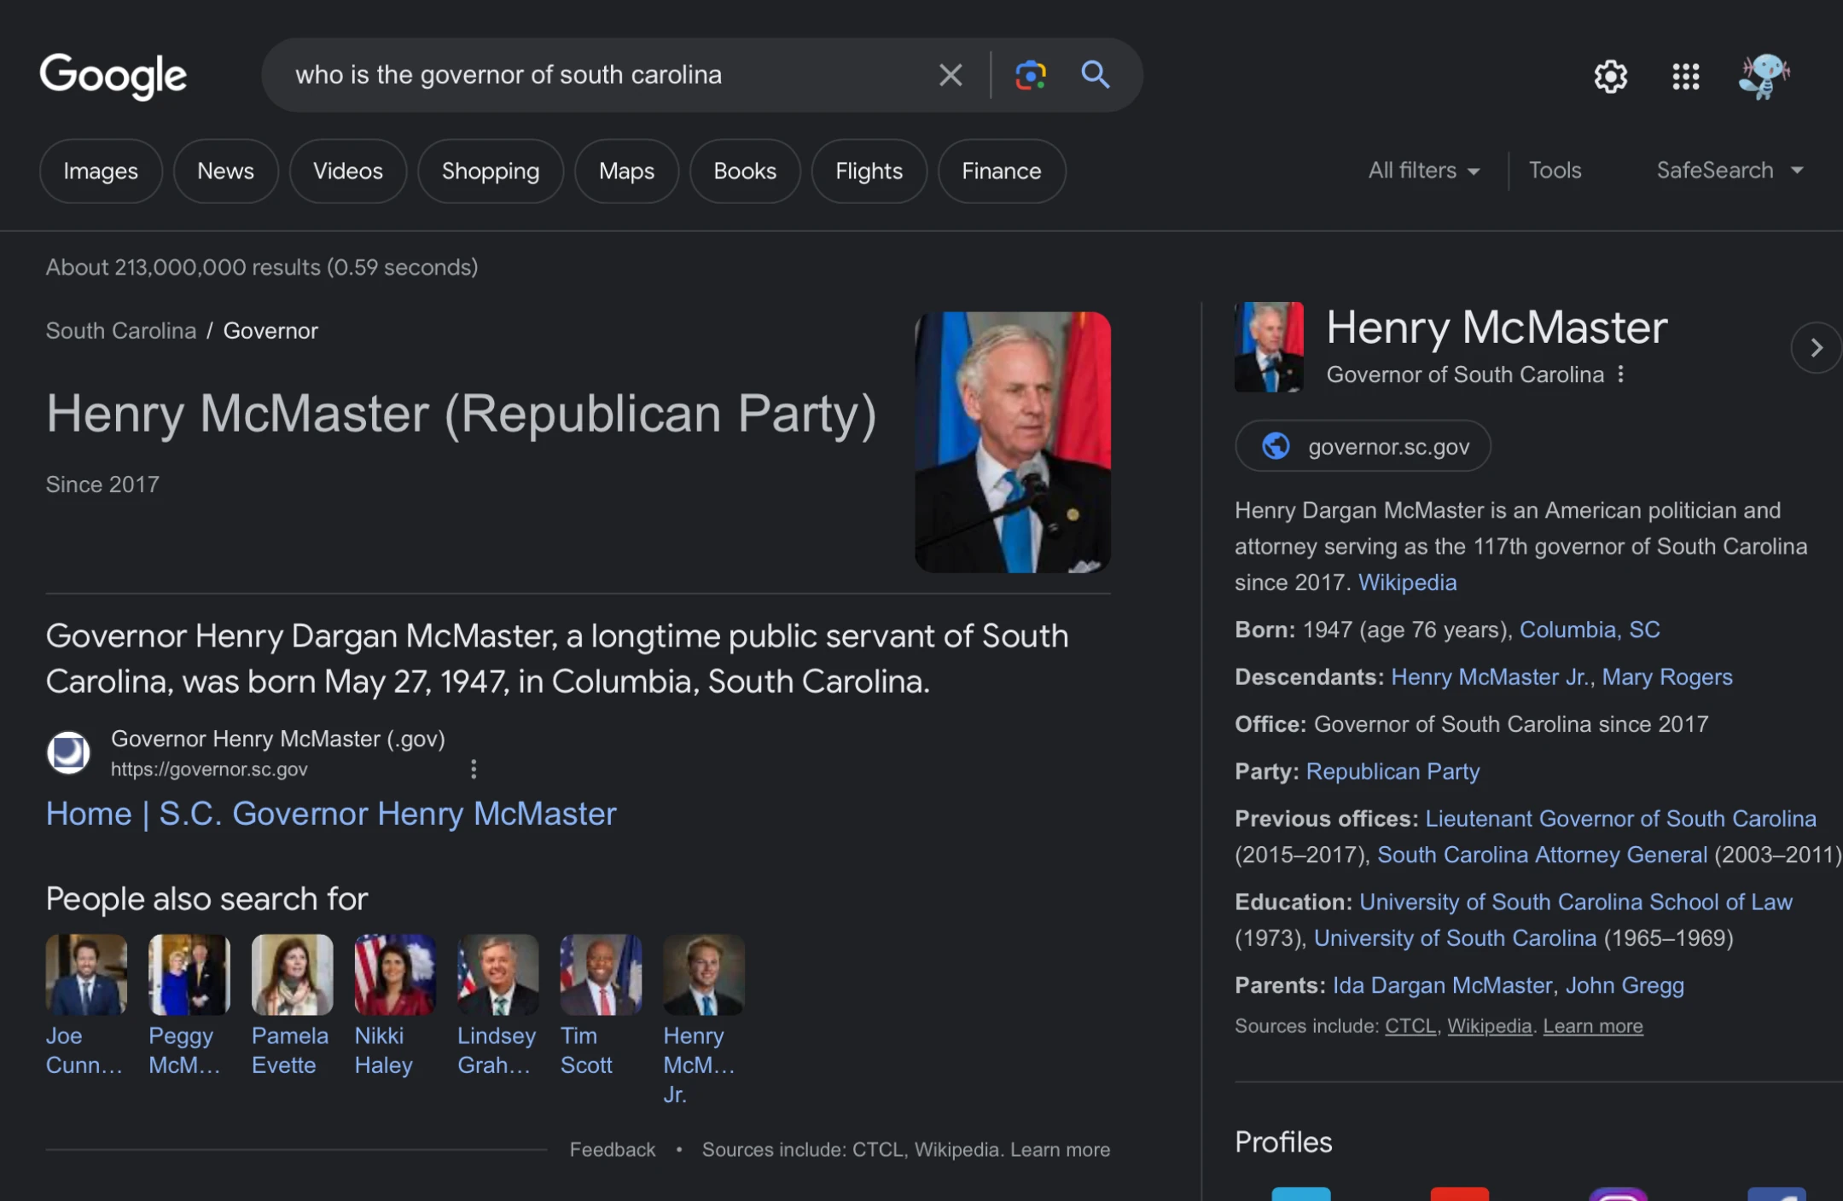This screenshot has width=1843, height=1201.
Task: Click Nikki Haley's thumbnail under People also search for
Action: pos(394,974)
